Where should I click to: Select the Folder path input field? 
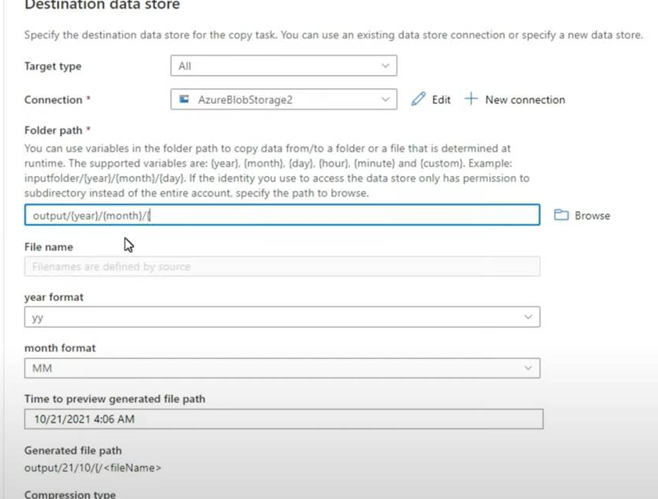(281, 214)
